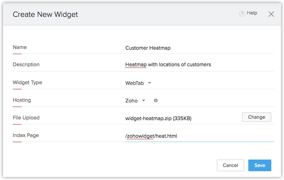Select the WebTab widget type value
The height and width of the screenshot is (180, 284).
point(135,83)
